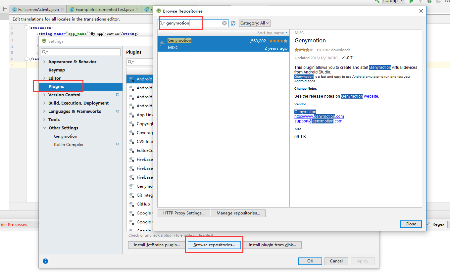Viewport: 450px width, 276px height.
Task: Click support@genymotion.com email link
Action: point(318,121)
